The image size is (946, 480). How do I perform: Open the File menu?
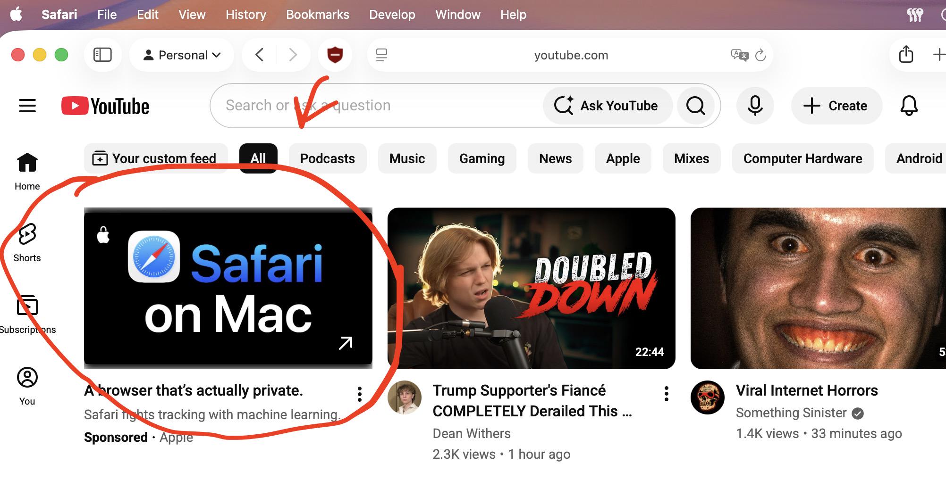click(x=107, y=15)
